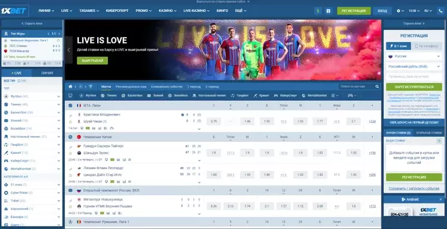
Task: Switch to Рекомендовано вам tab
Action: pyautogui.click(x=131, y=86)
